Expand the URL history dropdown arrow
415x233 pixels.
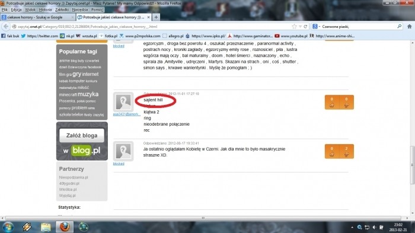coord(300,27)
